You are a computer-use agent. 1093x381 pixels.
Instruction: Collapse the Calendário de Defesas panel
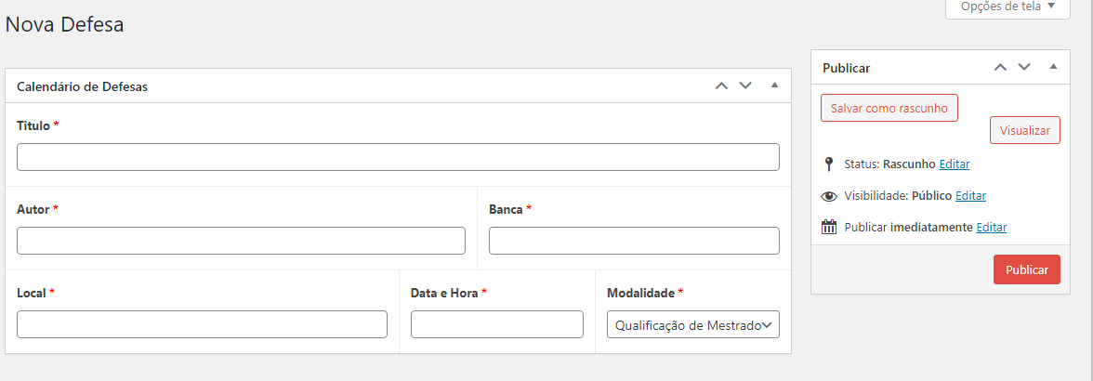click(774, 85)
